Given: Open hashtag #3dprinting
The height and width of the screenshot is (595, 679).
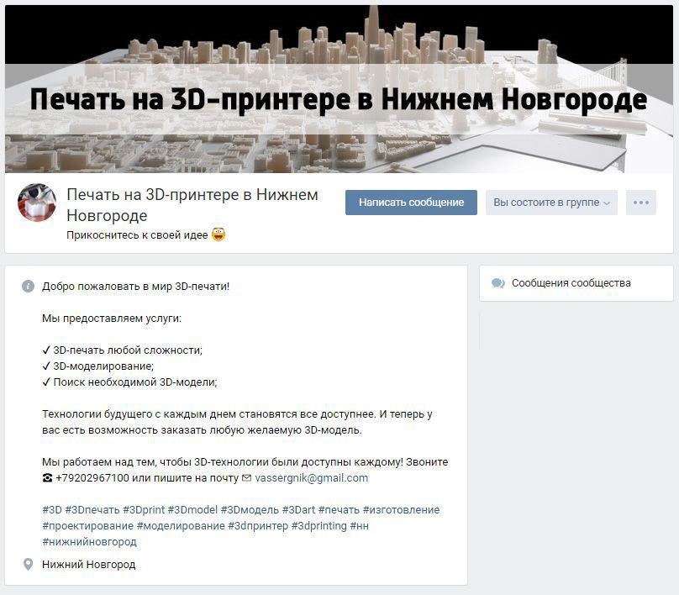Looking at the screenshot, I should click(x=319, y=526).
